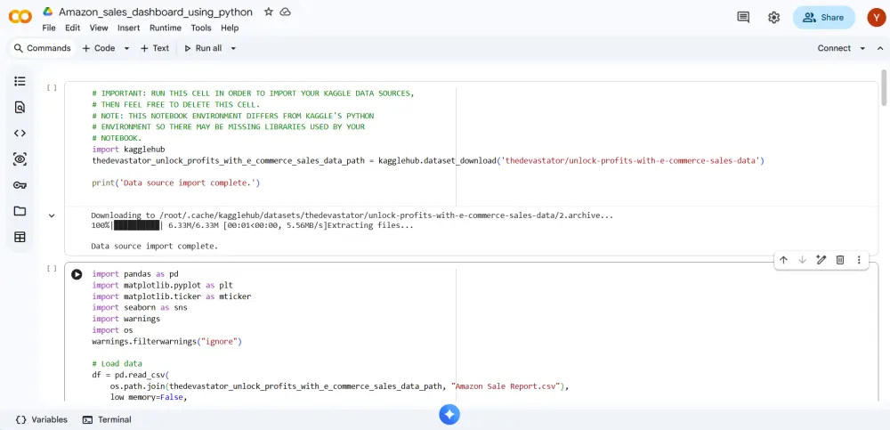The width and height of the screenshot is (890, 430).
Task: Click the cloud saved status icon
Action: pyautogui.click(x=286, y=12)
